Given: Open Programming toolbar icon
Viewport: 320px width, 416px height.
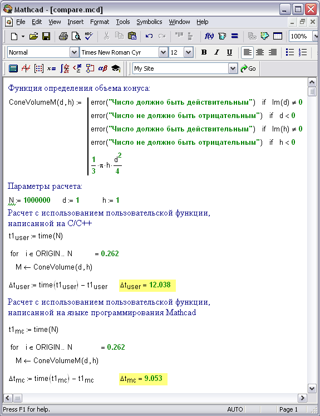Looking at the screenshot, I should click(90, 68).
